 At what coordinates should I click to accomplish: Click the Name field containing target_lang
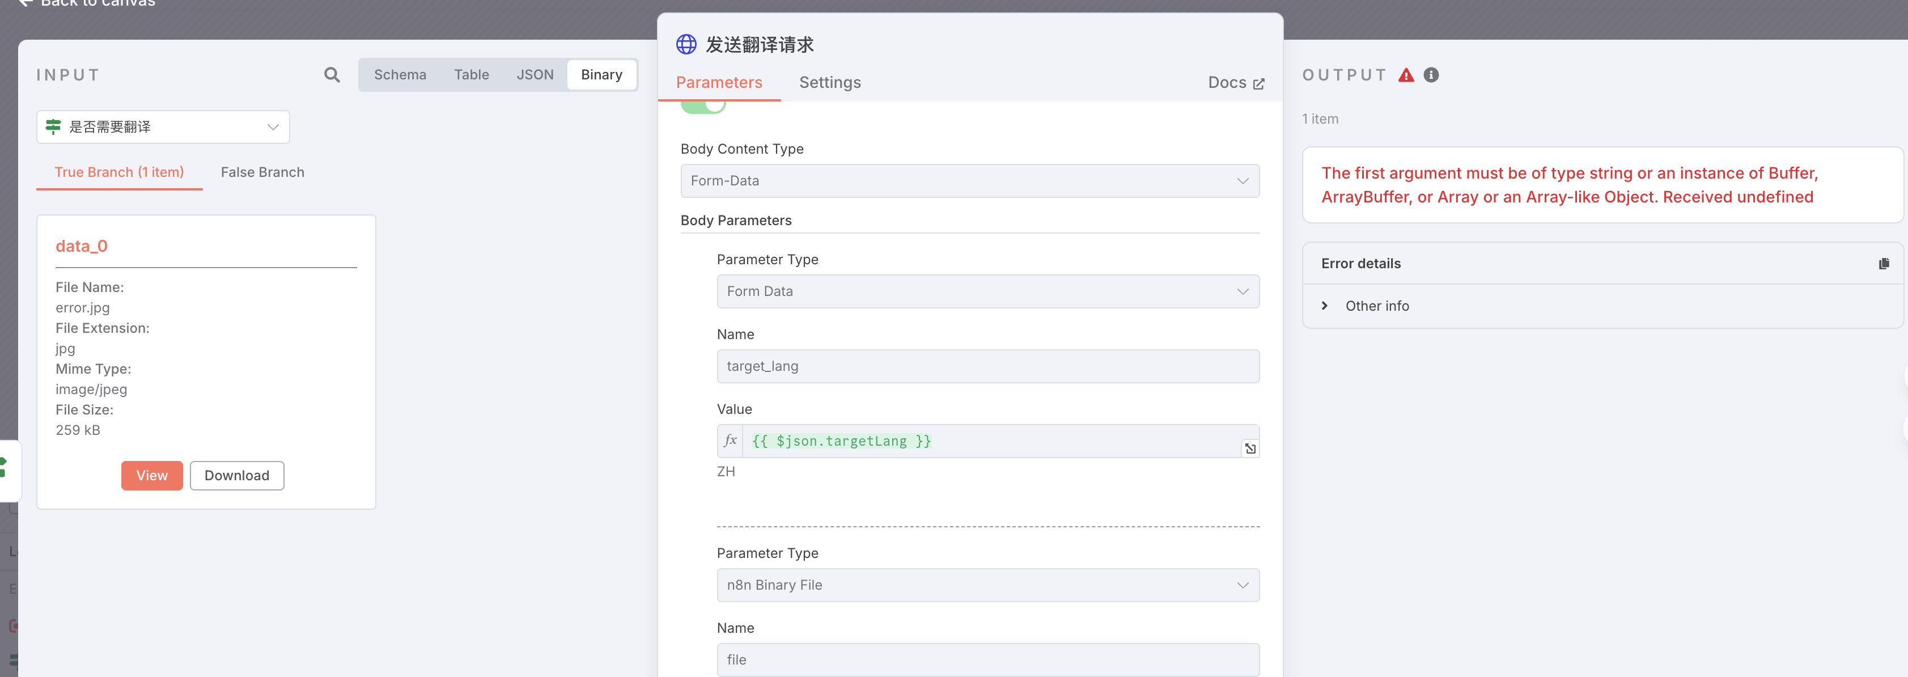[x=987, y=367]
